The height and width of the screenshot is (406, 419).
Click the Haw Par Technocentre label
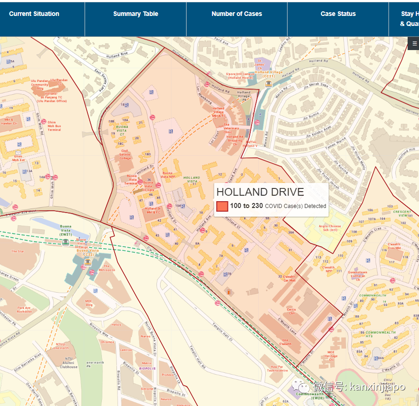coord(278,369)
